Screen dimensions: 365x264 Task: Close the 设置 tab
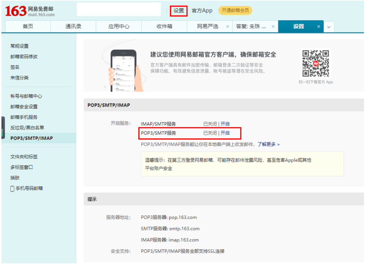[319, 27]
